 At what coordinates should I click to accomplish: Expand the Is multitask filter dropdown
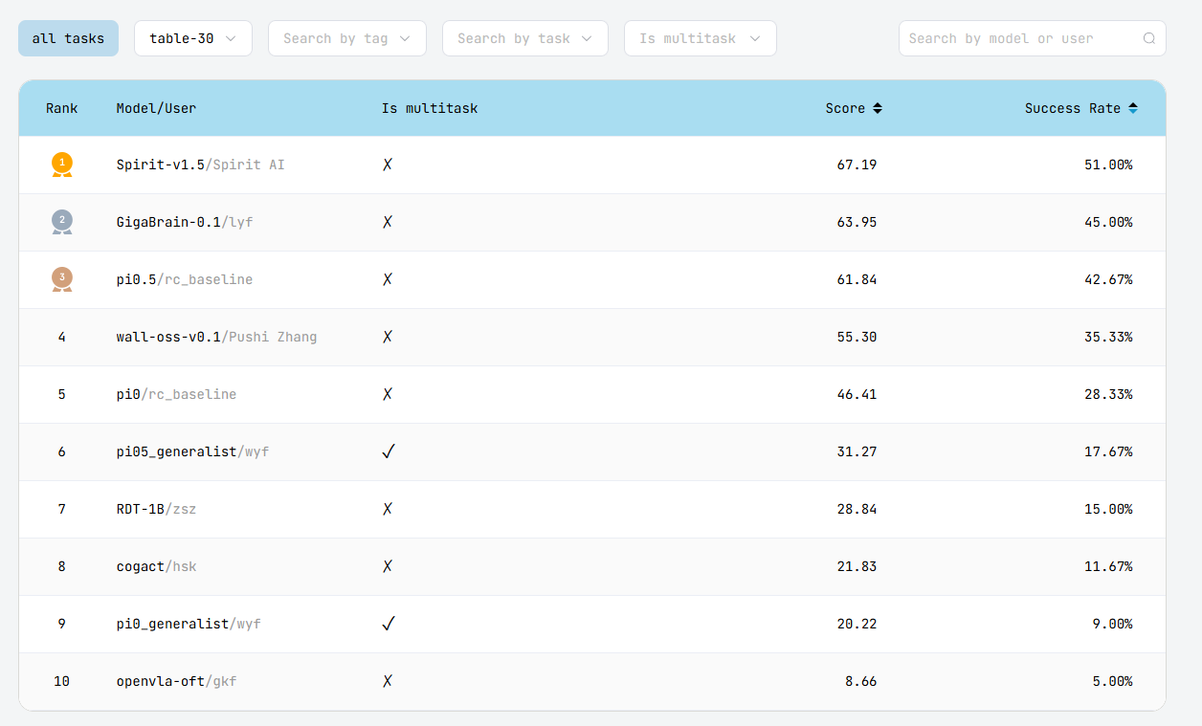tap(700, 38)
